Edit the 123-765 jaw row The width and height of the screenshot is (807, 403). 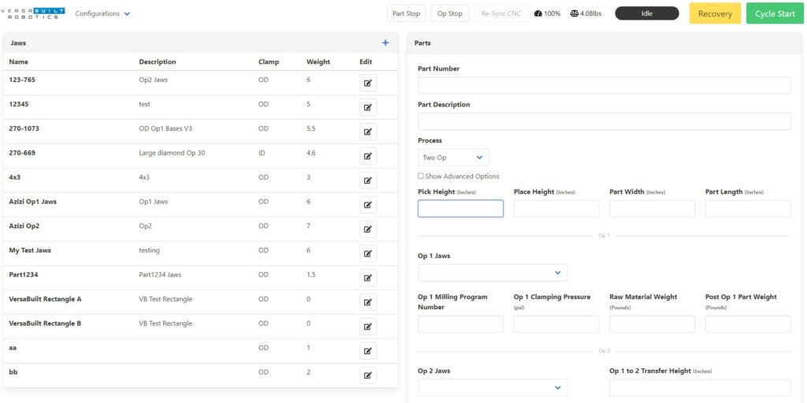click(x=368, y=83)
